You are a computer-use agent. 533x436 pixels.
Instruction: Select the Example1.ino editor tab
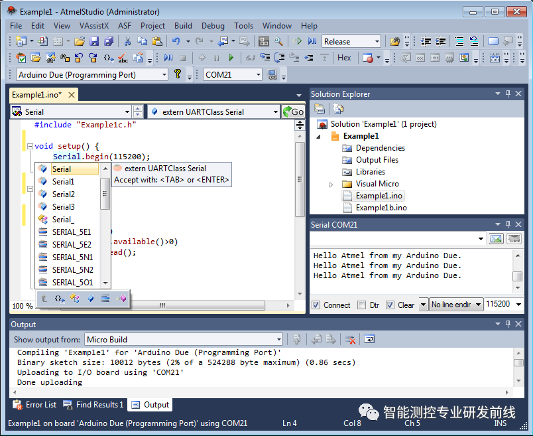pos(36,95)
